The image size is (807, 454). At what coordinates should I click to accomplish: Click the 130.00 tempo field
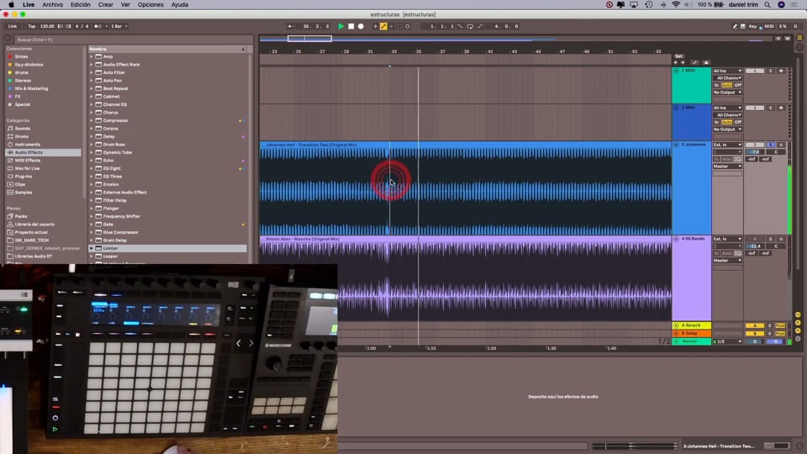pos(47,26)
